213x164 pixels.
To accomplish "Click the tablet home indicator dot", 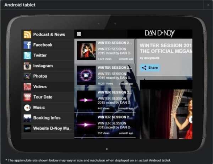I will (x=107, y=149).
